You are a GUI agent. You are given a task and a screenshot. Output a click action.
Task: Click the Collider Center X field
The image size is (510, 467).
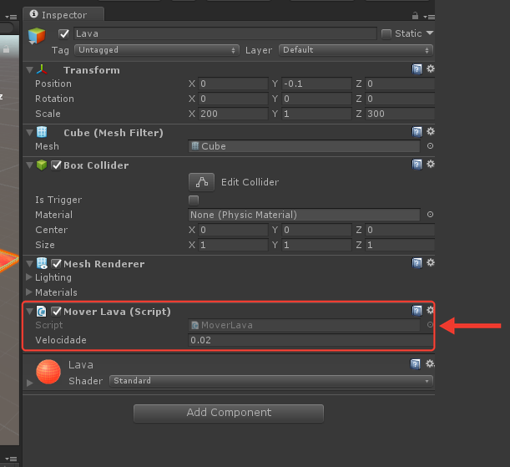click(233, 230)
